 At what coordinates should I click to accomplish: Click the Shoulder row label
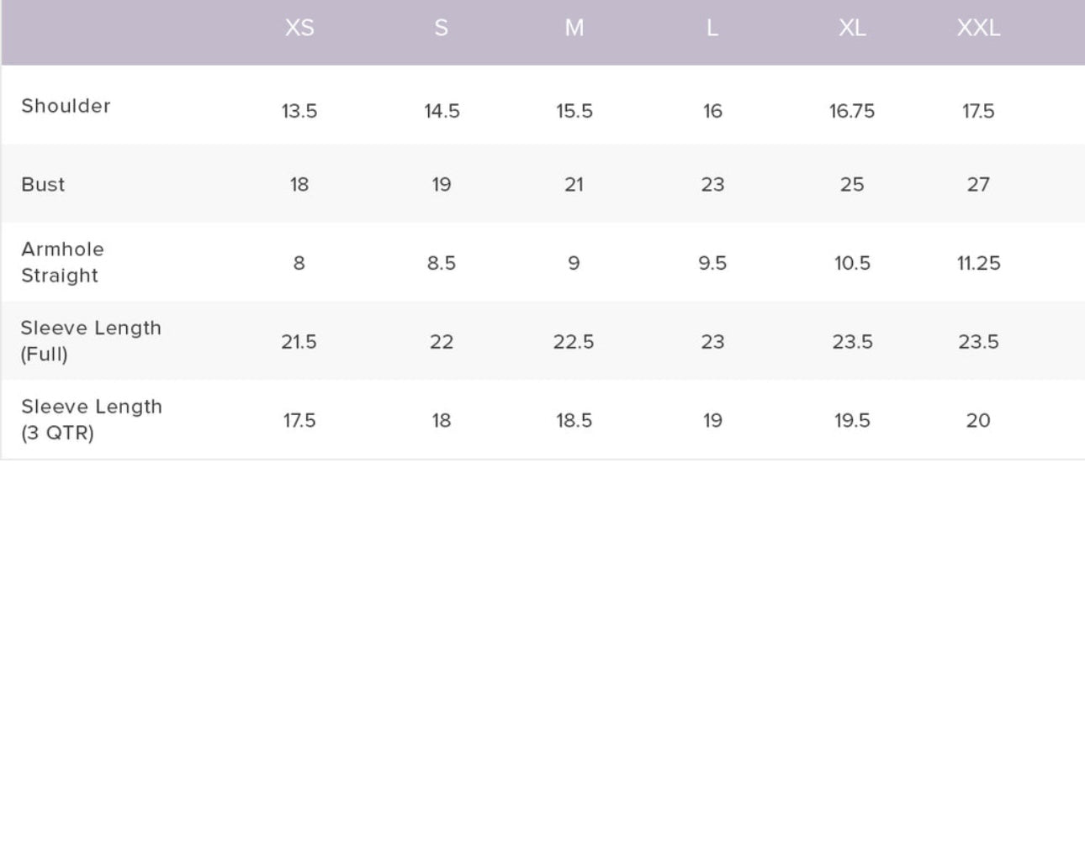pyautogui.click(x=66, y=106)
